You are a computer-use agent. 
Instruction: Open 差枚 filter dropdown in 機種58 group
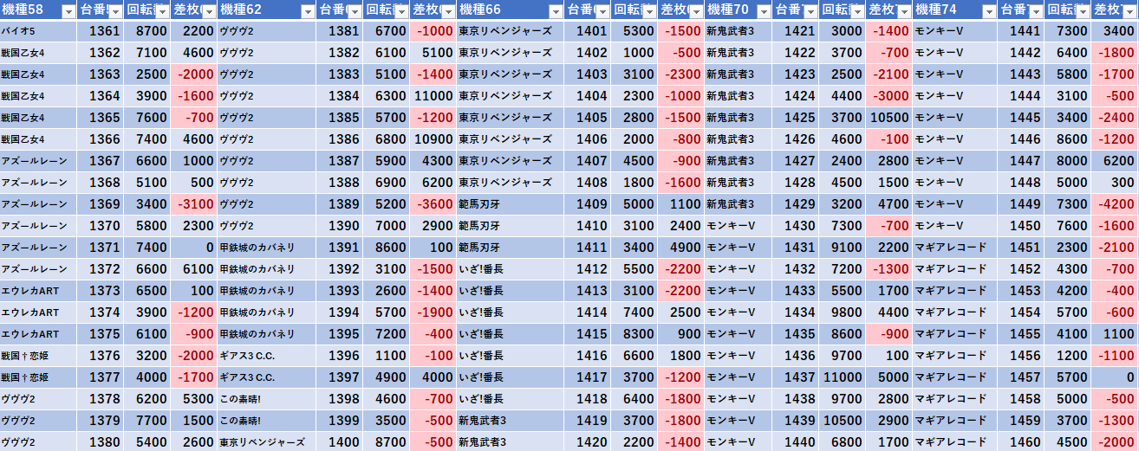[x=208, y=11]
